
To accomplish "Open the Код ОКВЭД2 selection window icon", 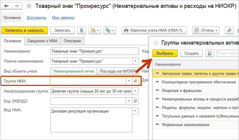I will click(x=135, y=101).
